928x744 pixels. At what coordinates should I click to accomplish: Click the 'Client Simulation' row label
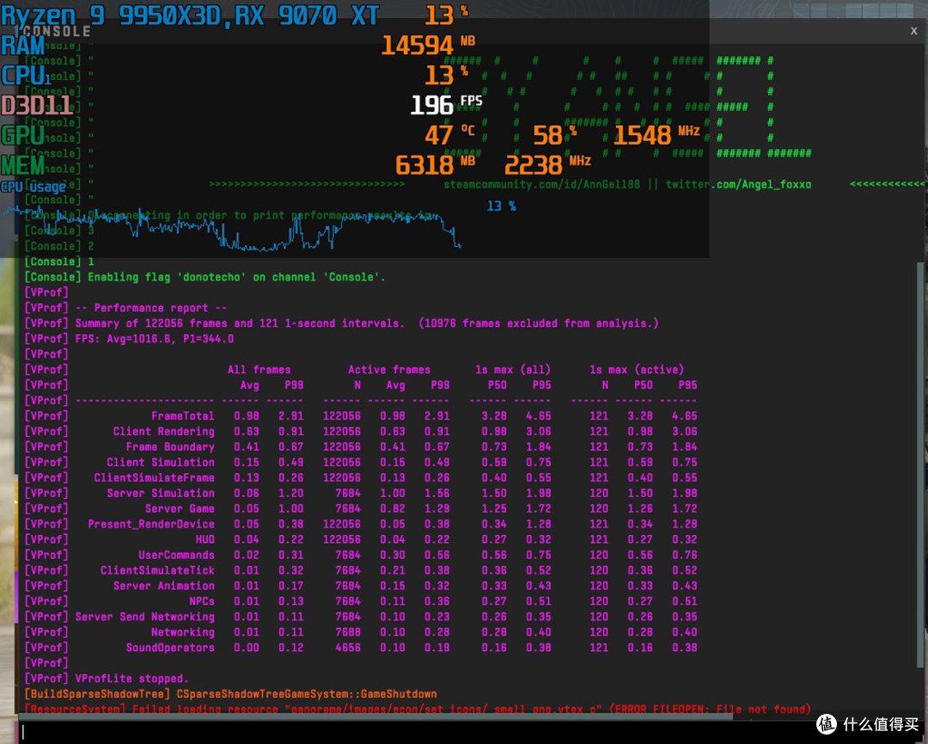[x=161, y=462]
